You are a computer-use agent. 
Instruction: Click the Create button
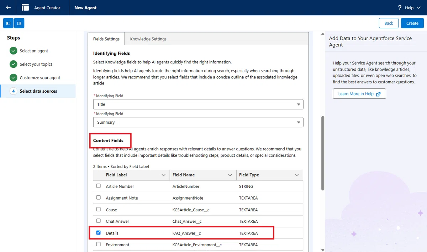pyautogui.click(x=412, y=23)
